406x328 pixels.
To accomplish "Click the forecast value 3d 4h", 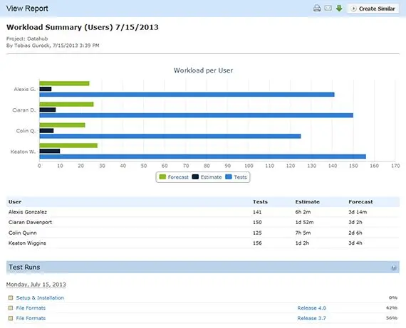I will pos(355,243).
